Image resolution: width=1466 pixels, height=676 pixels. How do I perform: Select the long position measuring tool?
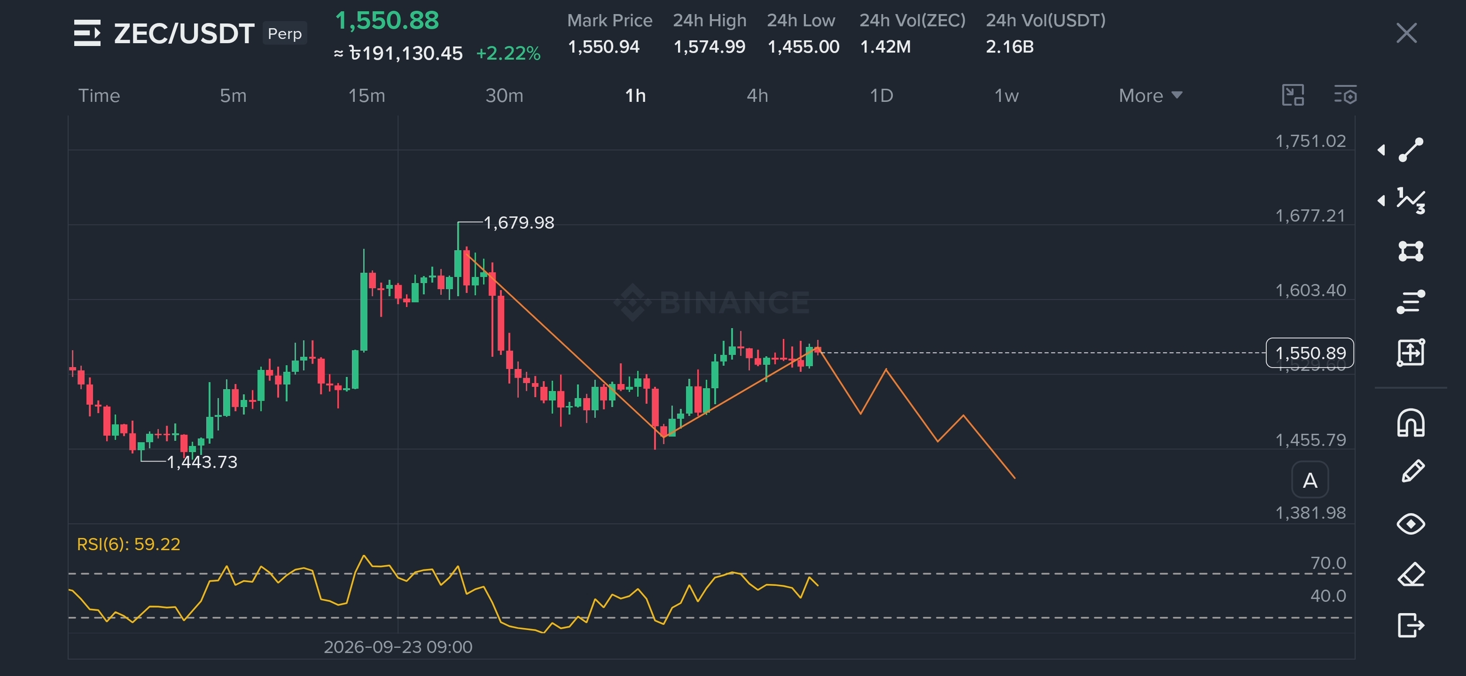coord(1411,353)
